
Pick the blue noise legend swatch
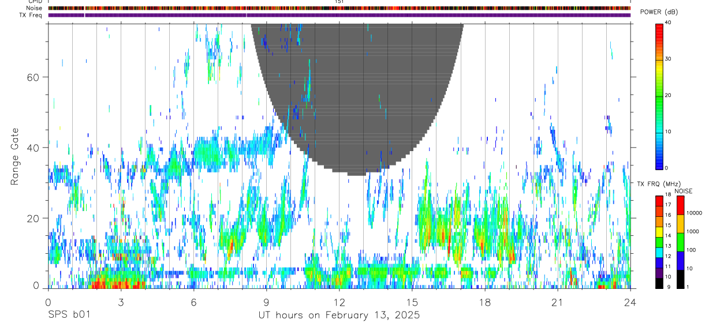(680, 260)
